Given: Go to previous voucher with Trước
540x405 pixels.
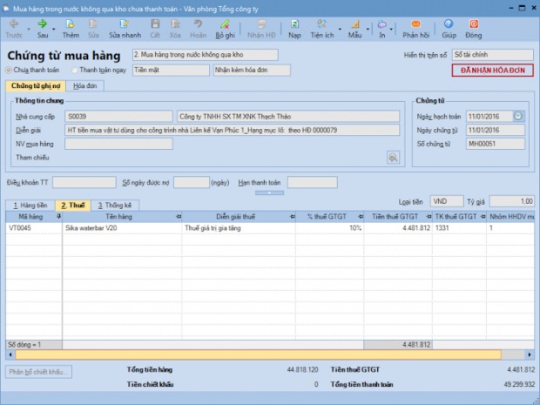Looking at the screenshot, I should point(14,29).
